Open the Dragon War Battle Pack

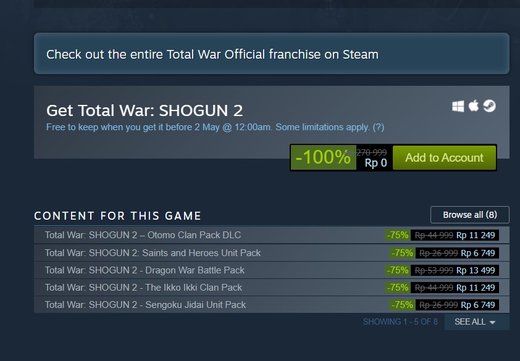point(144,270)
